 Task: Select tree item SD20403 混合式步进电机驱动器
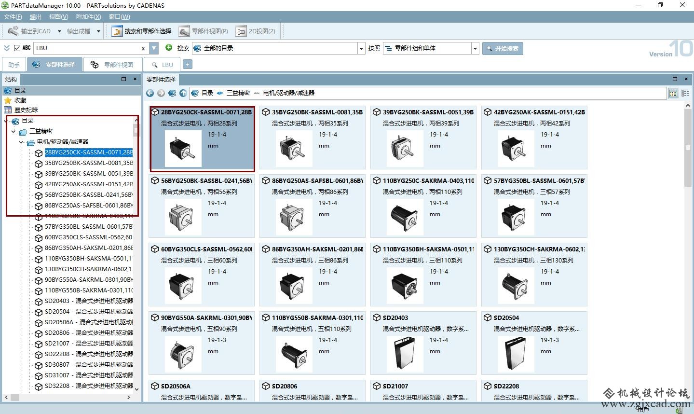pyautogui.click(x=89, y=301)
